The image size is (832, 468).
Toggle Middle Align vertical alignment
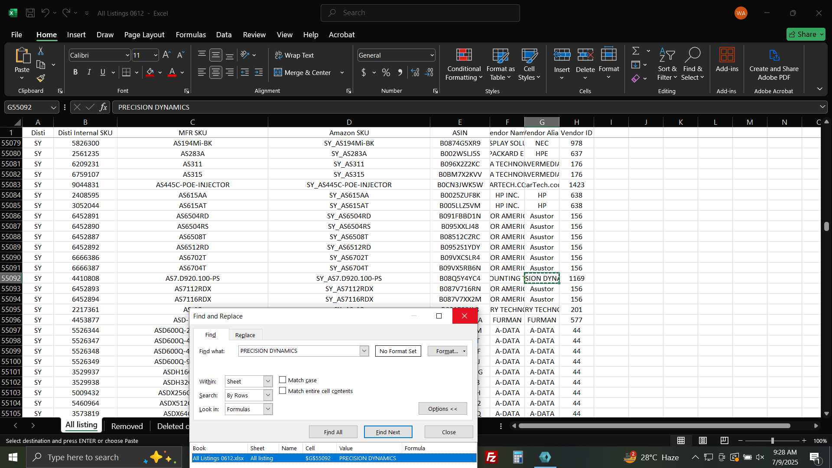click(x=215, y=55)
